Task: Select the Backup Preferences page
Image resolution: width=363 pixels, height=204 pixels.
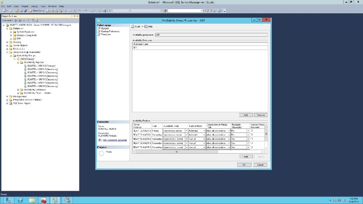Action: (x=109, y=31)
